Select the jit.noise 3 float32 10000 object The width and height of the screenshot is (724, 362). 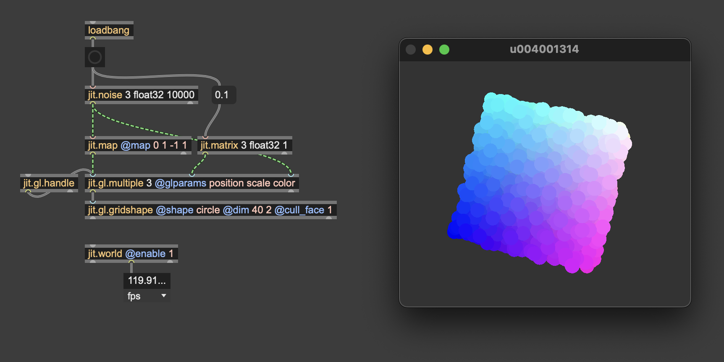[142, 95]
